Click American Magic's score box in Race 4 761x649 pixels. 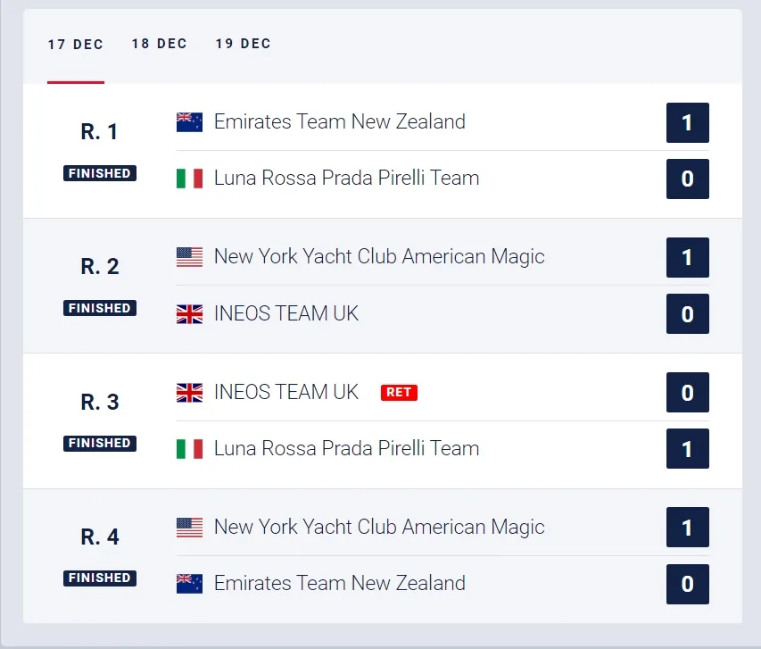(688, 528)
